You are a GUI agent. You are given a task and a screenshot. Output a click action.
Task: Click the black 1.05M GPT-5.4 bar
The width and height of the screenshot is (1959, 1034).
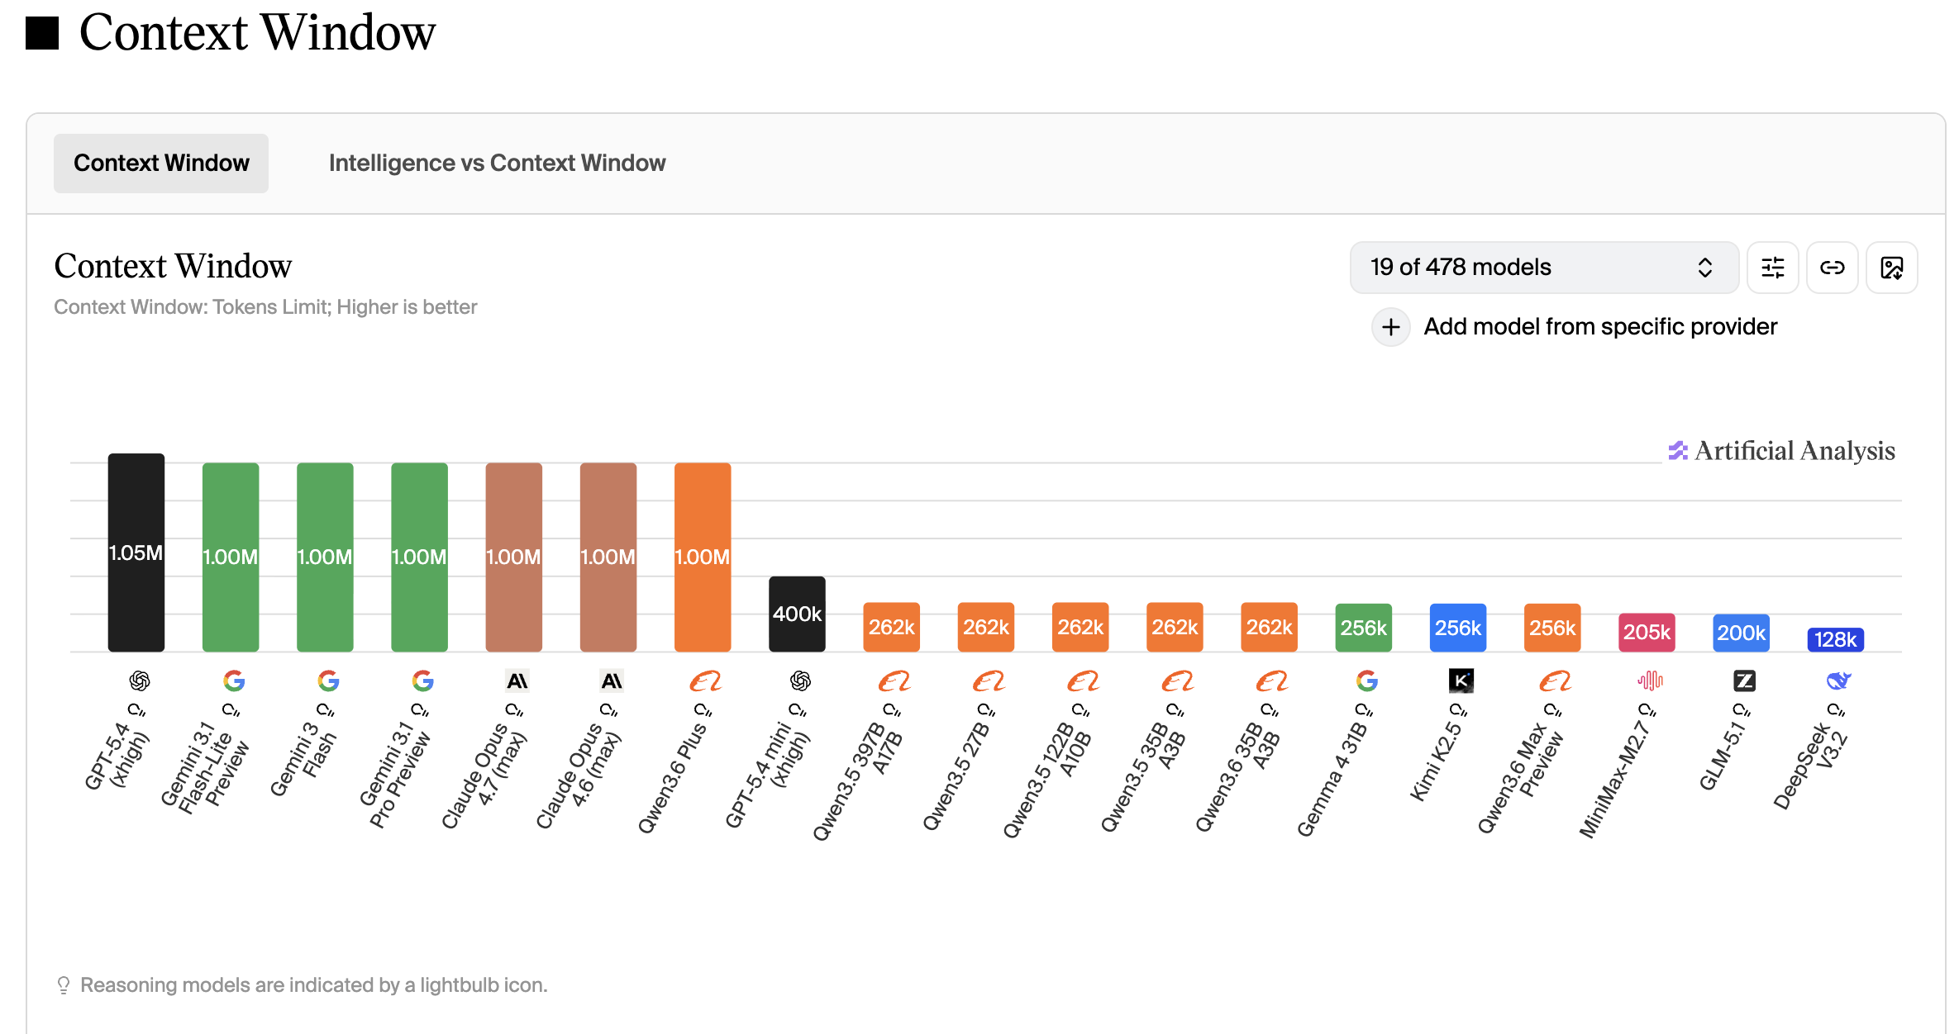click(x=136, y=552)
